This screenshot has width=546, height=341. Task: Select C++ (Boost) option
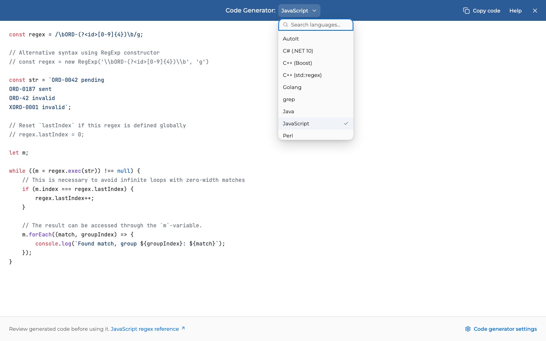[x=316, y=63]
